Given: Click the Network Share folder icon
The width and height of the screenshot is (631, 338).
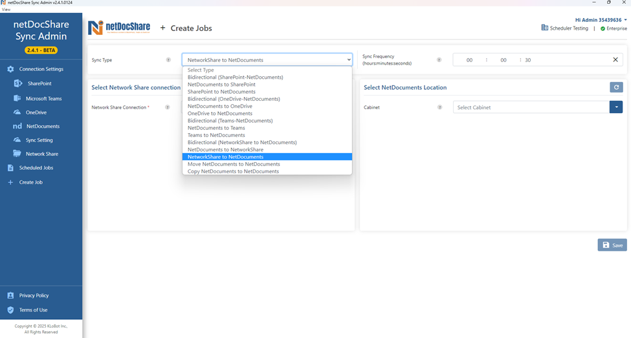Looking at the screenshot, I should (x=17, y=154).
